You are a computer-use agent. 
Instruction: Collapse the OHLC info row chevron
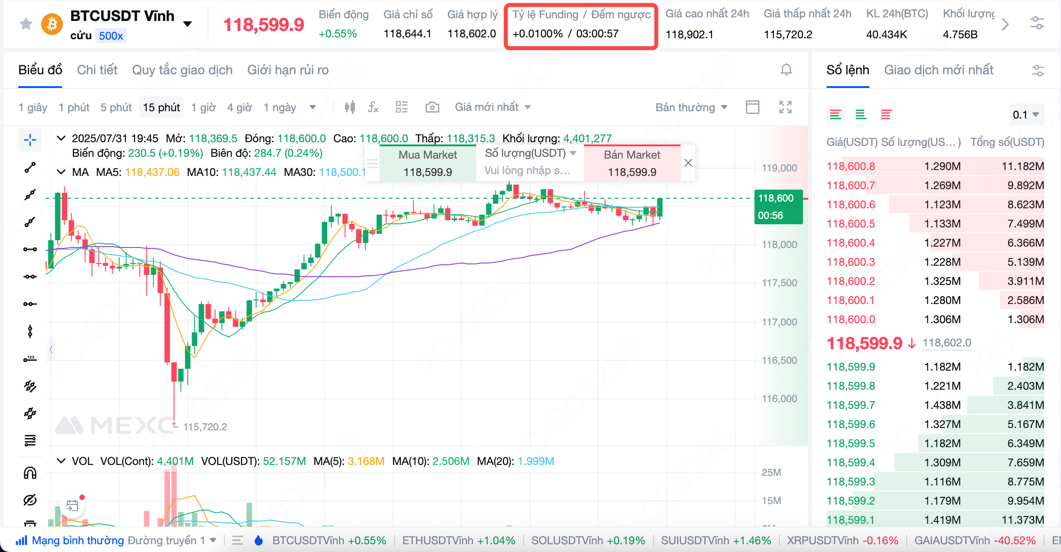(x=61, y=138)
